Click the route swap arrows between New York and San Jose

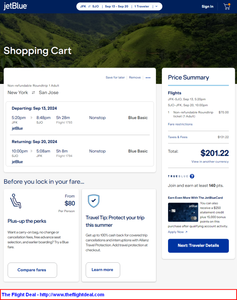(33, 92)
